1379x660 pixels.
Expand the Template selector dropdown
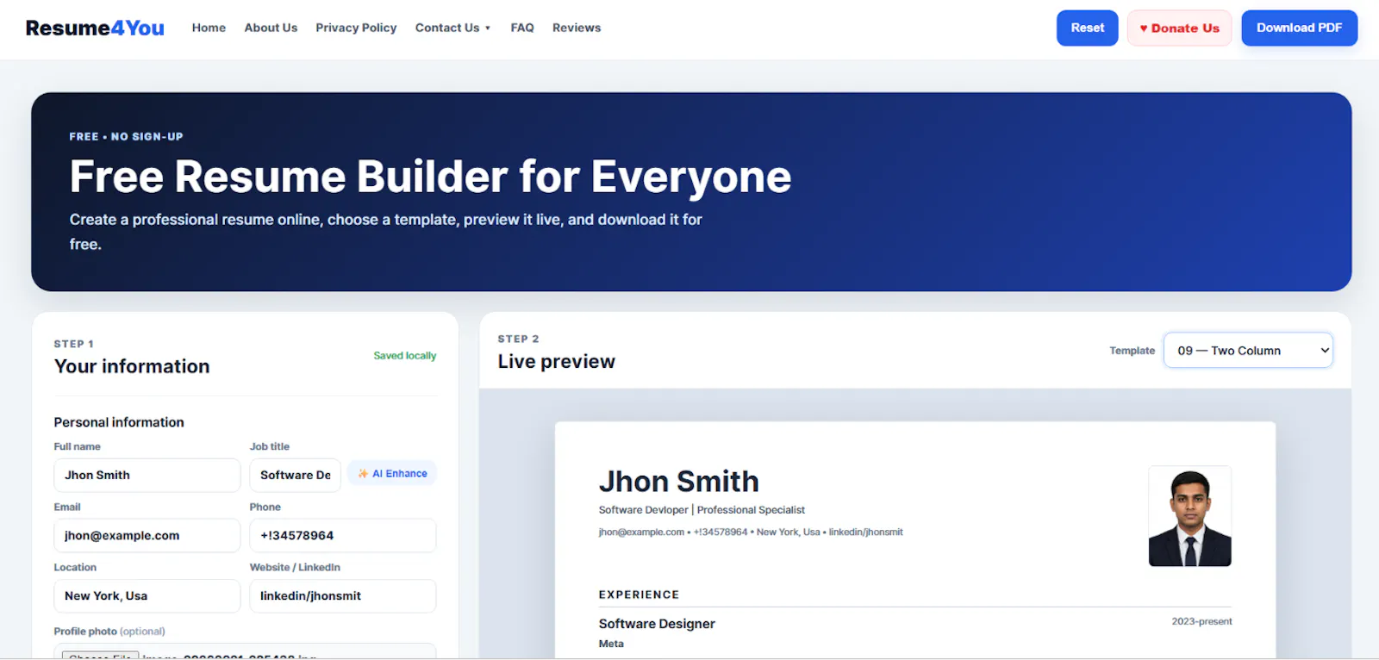(x=1248, y=351)
